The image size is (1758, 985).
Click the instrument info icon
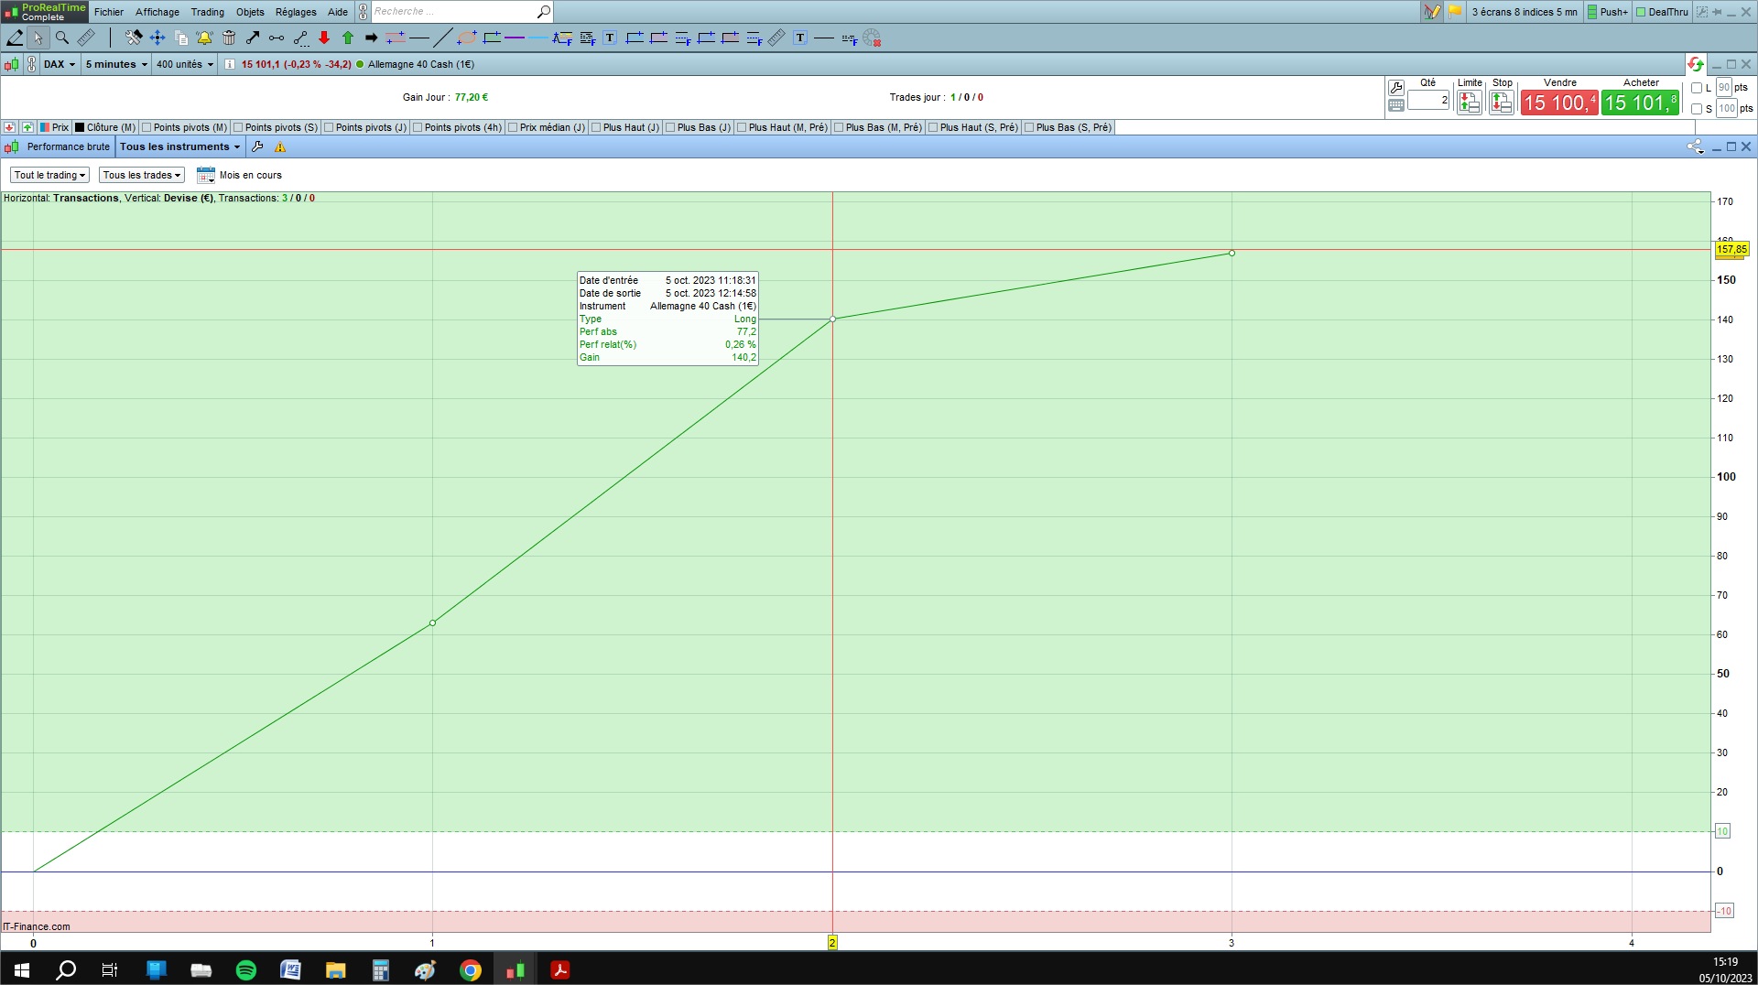(229, 64)
